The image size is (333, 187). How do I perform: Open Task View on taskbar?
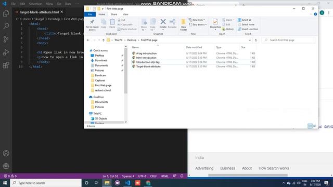pos(96,183)
